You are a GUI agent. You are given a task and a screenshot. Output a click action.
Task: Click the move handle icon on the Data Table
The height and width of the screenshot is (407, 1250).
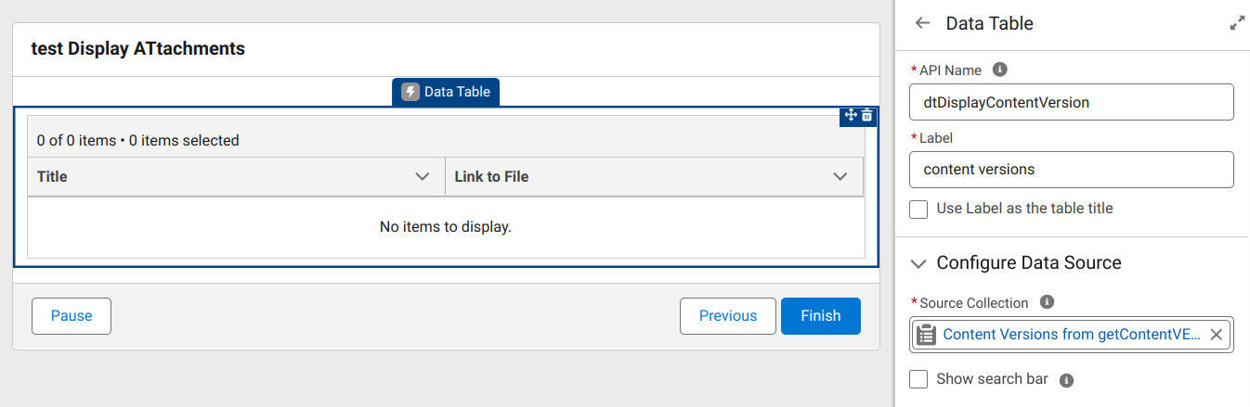(850, 115)
